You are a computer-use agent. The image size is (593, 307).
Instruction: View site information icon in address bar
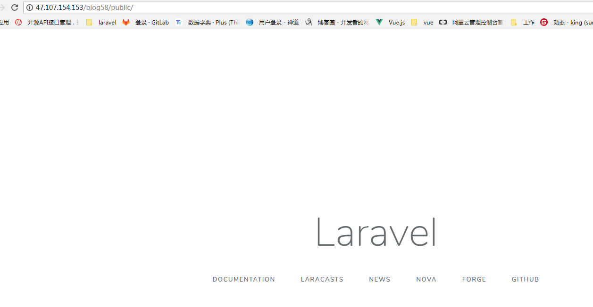30,8
